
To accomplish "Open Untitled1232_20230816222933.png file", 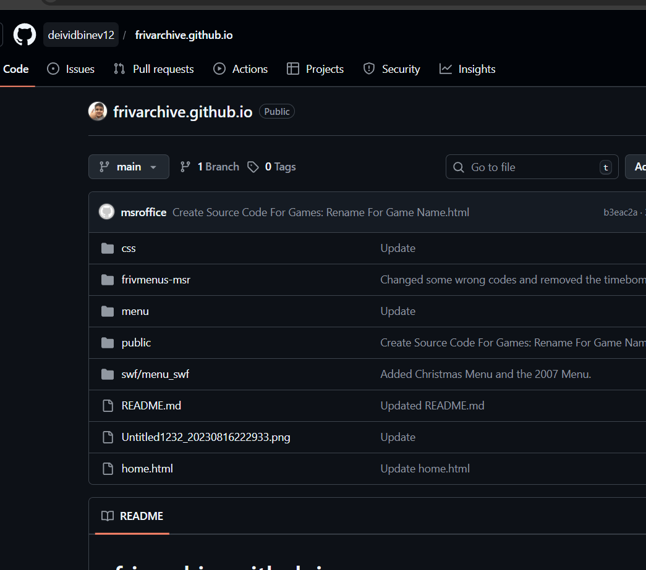I will [x=206, y=437].
